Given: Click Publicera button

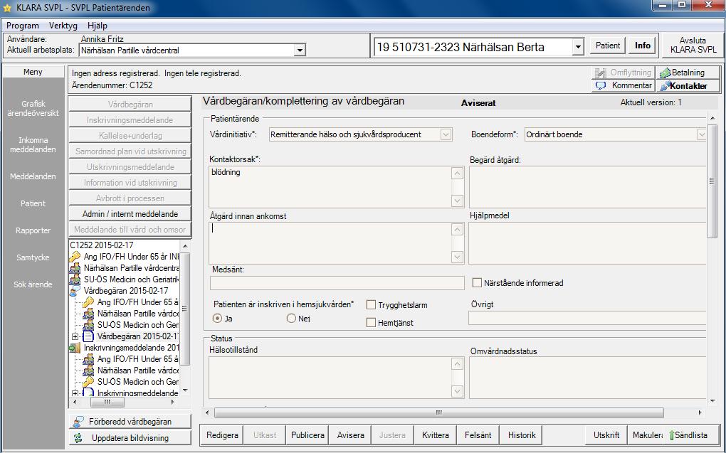Looking at the screenshot, I should pos(307,435).
